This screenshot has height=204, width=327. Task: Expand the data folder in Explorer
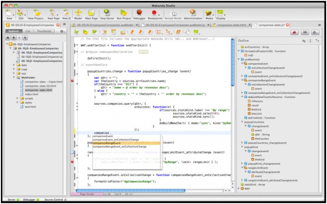tap(14, 65)
